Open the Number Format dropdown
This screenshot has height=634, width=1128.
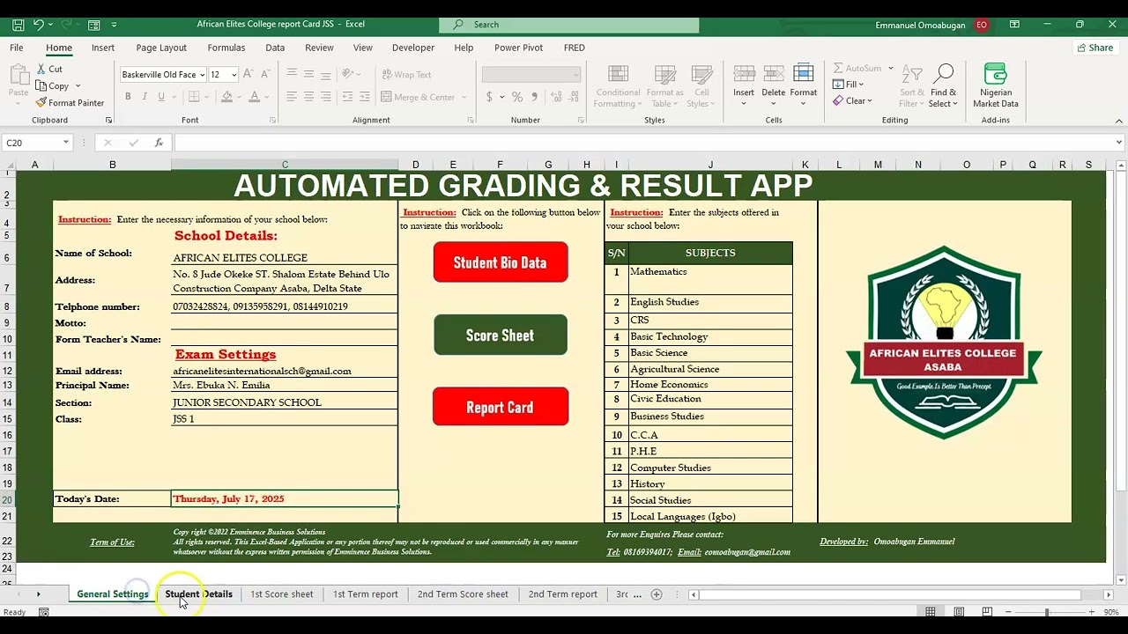tap(576, 75)
